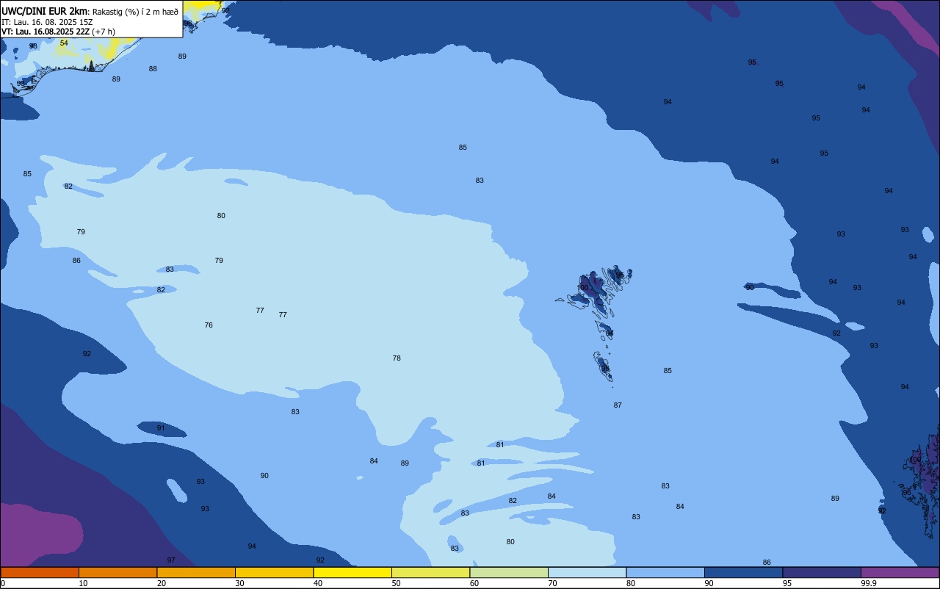Click the map value 91
Screen dimensions: 940x589
click(x=161, y=427)
